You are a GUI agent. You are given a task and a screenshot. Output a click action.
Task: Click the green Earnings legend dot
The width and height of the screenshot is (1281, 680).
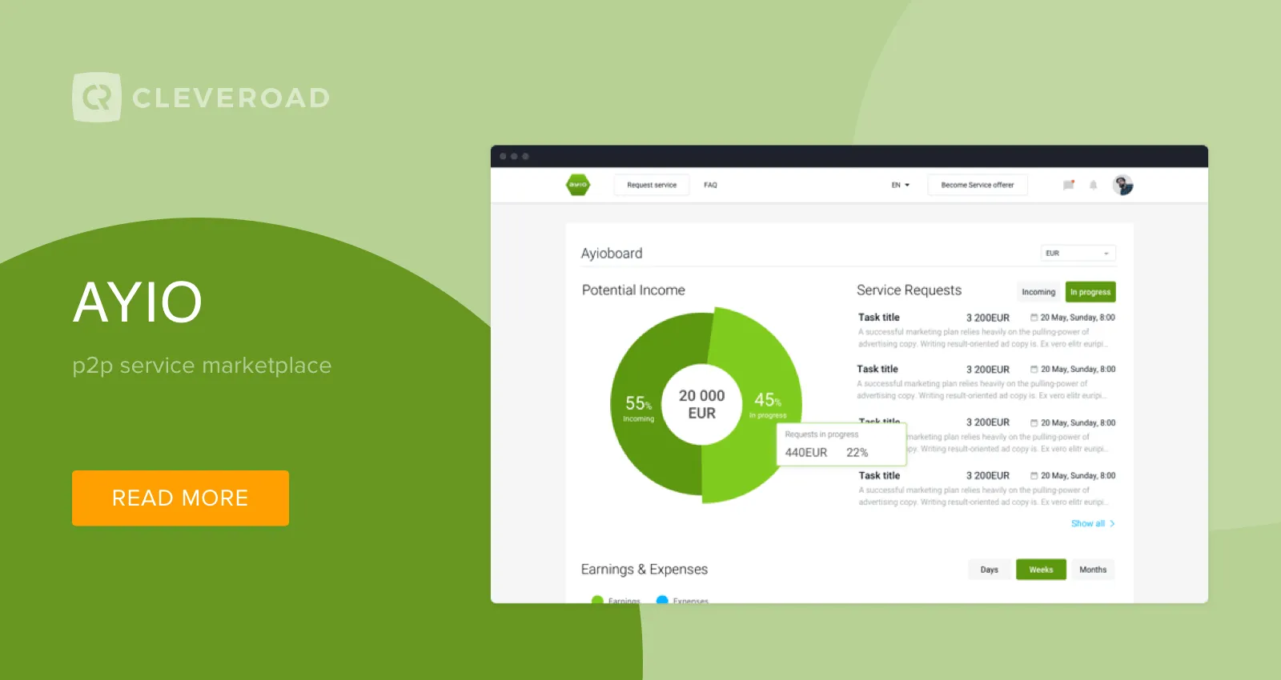pyautogui.click(x=597, y=601)
